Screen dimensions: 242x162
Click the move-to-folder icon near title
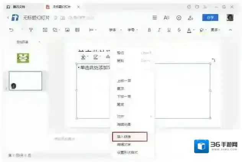click(62, 18)
